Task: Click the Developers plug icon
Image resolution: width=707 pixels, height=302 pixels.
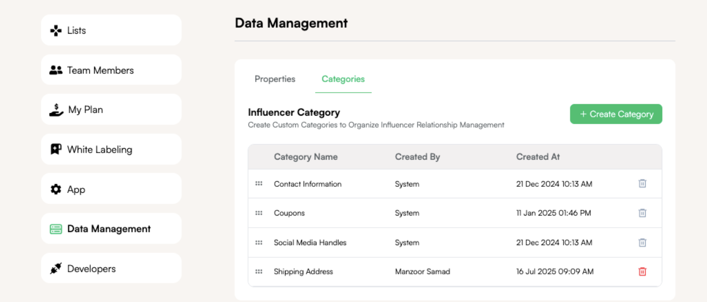Action: coord(56,268)
